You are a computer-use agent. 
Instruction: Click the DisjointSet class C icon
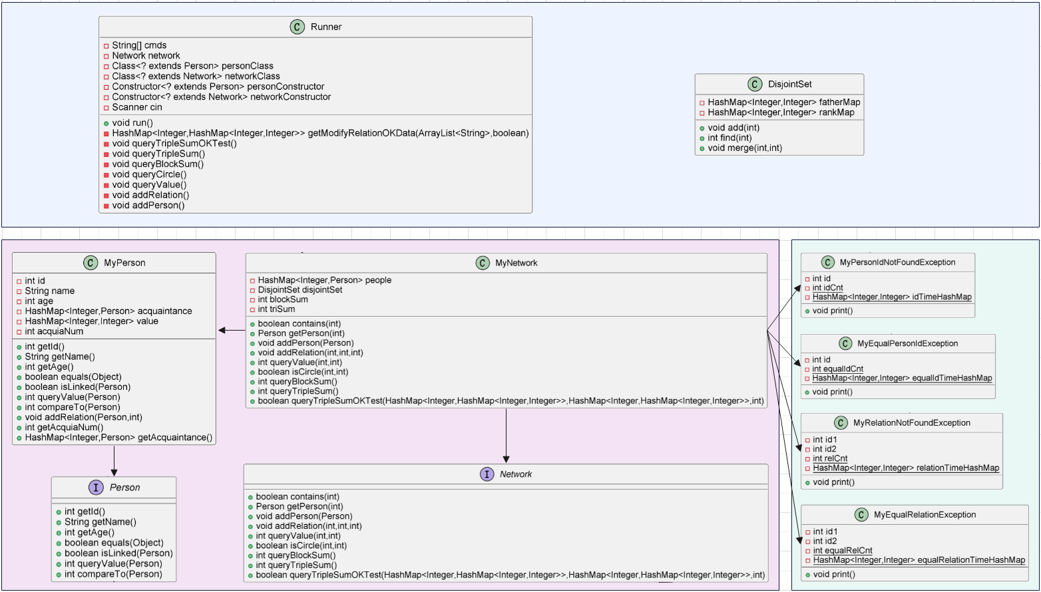755,84
